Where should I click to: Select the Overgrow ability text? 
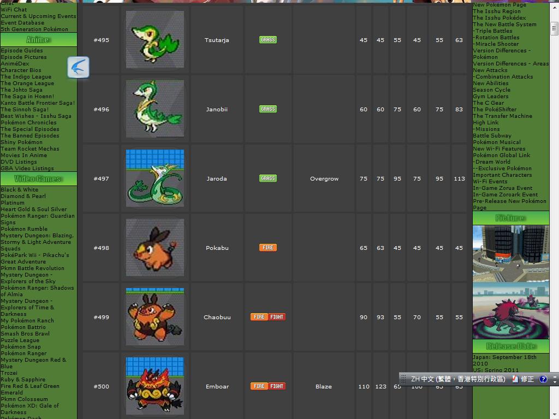click(x=324, y=178)
